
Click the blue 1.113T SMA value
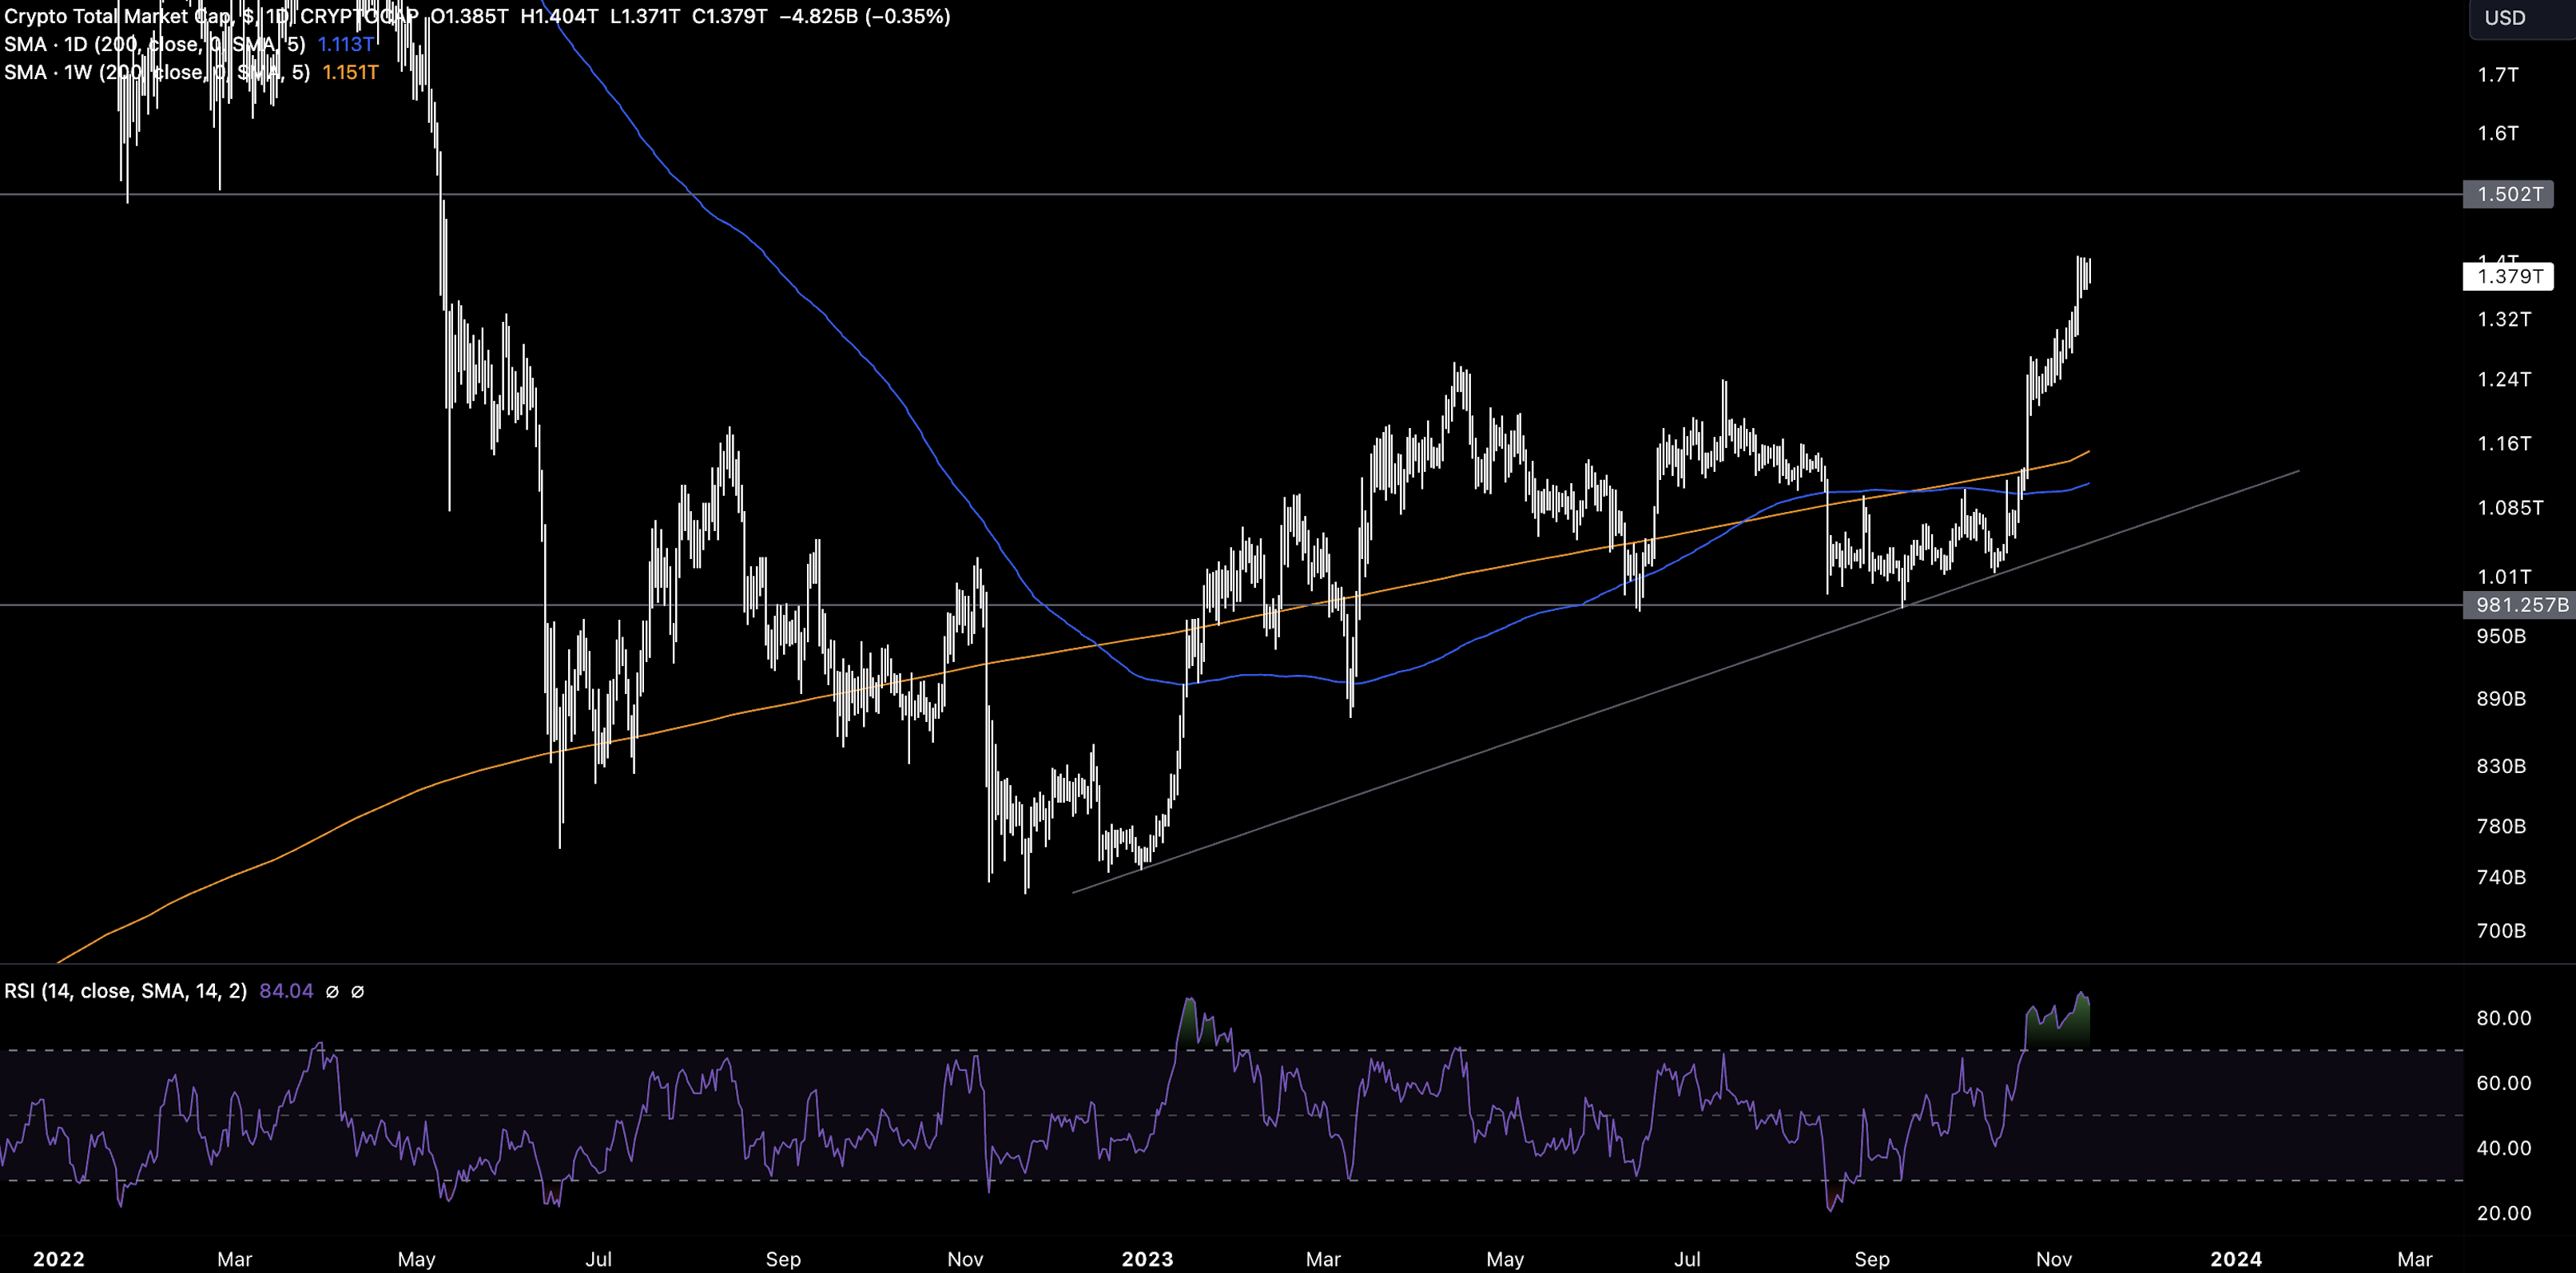[345, 44]
